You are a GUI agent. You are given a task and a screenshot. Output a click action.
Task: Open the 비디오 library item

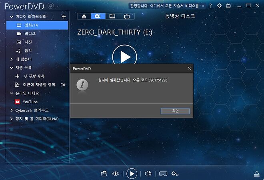tap(30, 34)
